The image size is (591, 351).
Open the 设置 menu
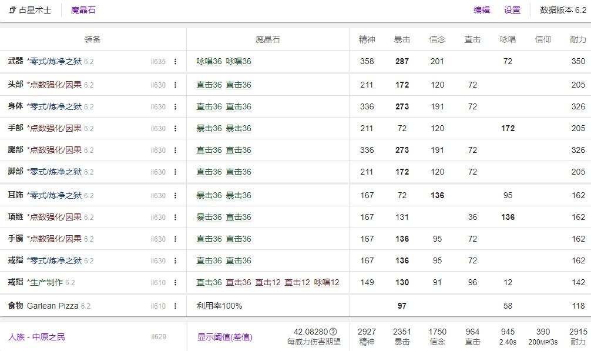coord(512,10)
